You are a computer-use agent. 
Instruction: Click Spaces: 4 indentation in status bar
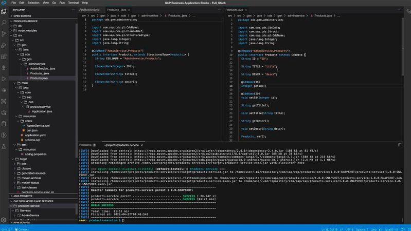[x=362, y=229]
